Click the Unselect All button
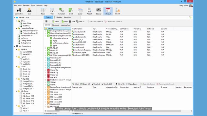207x116 pixels. coord(106,84)
